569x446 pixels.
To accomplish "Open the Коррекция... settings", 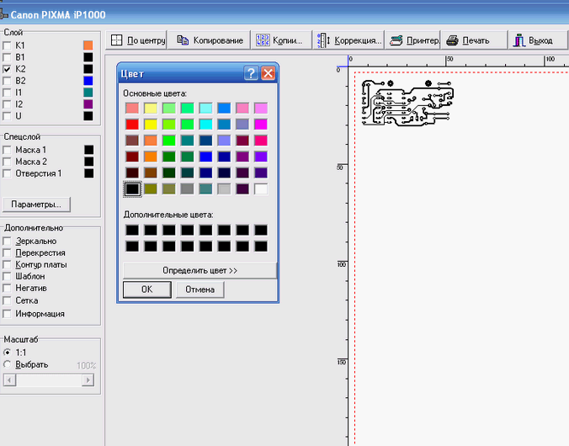I will 348,40.
